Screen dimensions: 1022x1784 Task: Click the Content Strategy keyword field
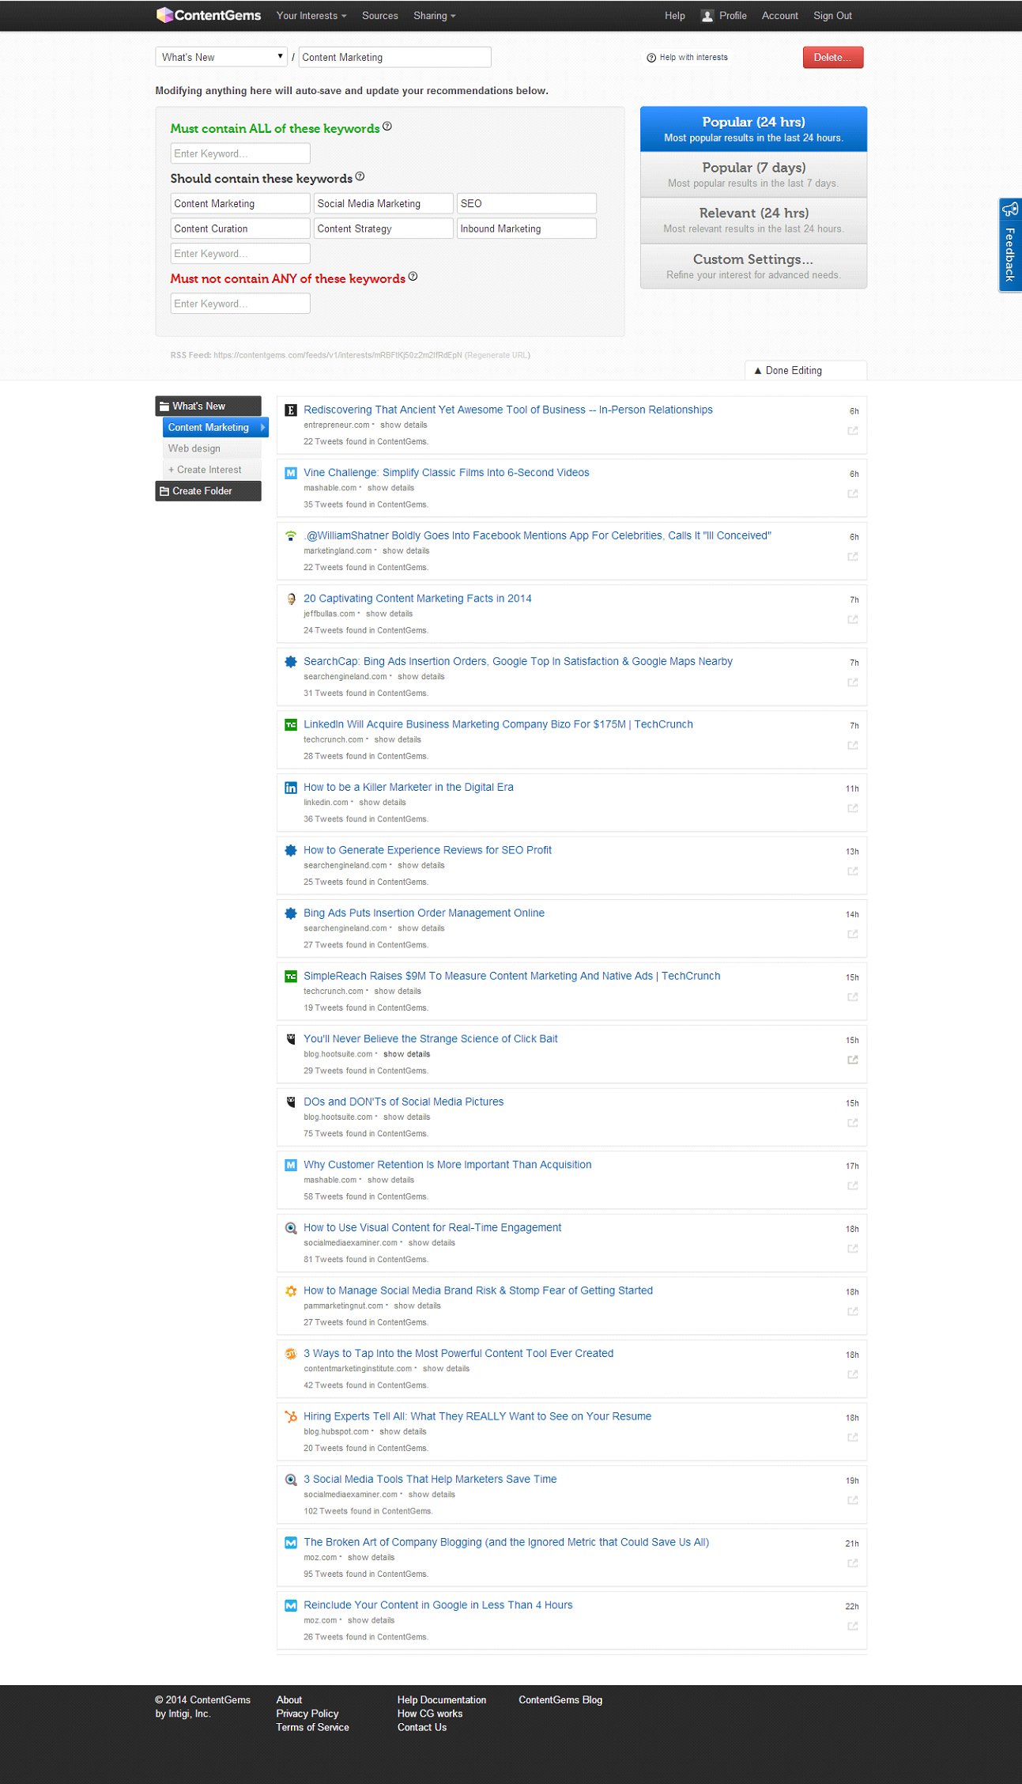[x=383, y=229]
